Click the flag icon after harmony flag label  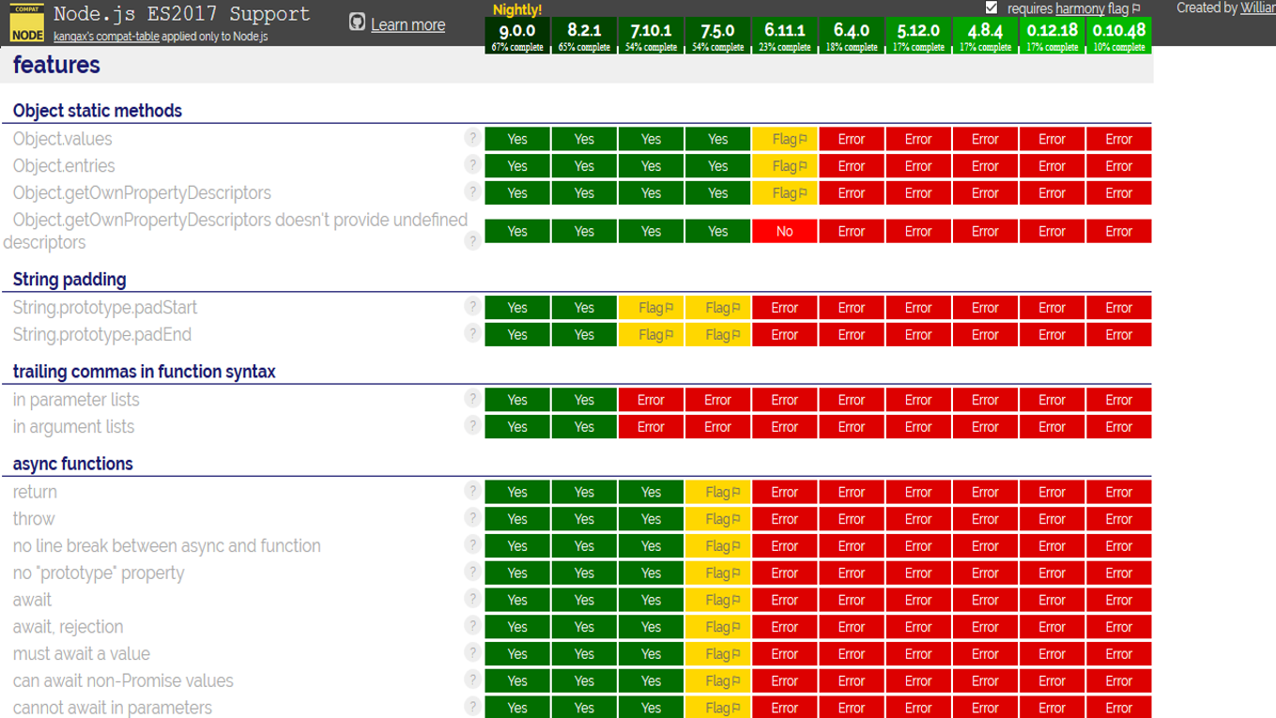1136,9
